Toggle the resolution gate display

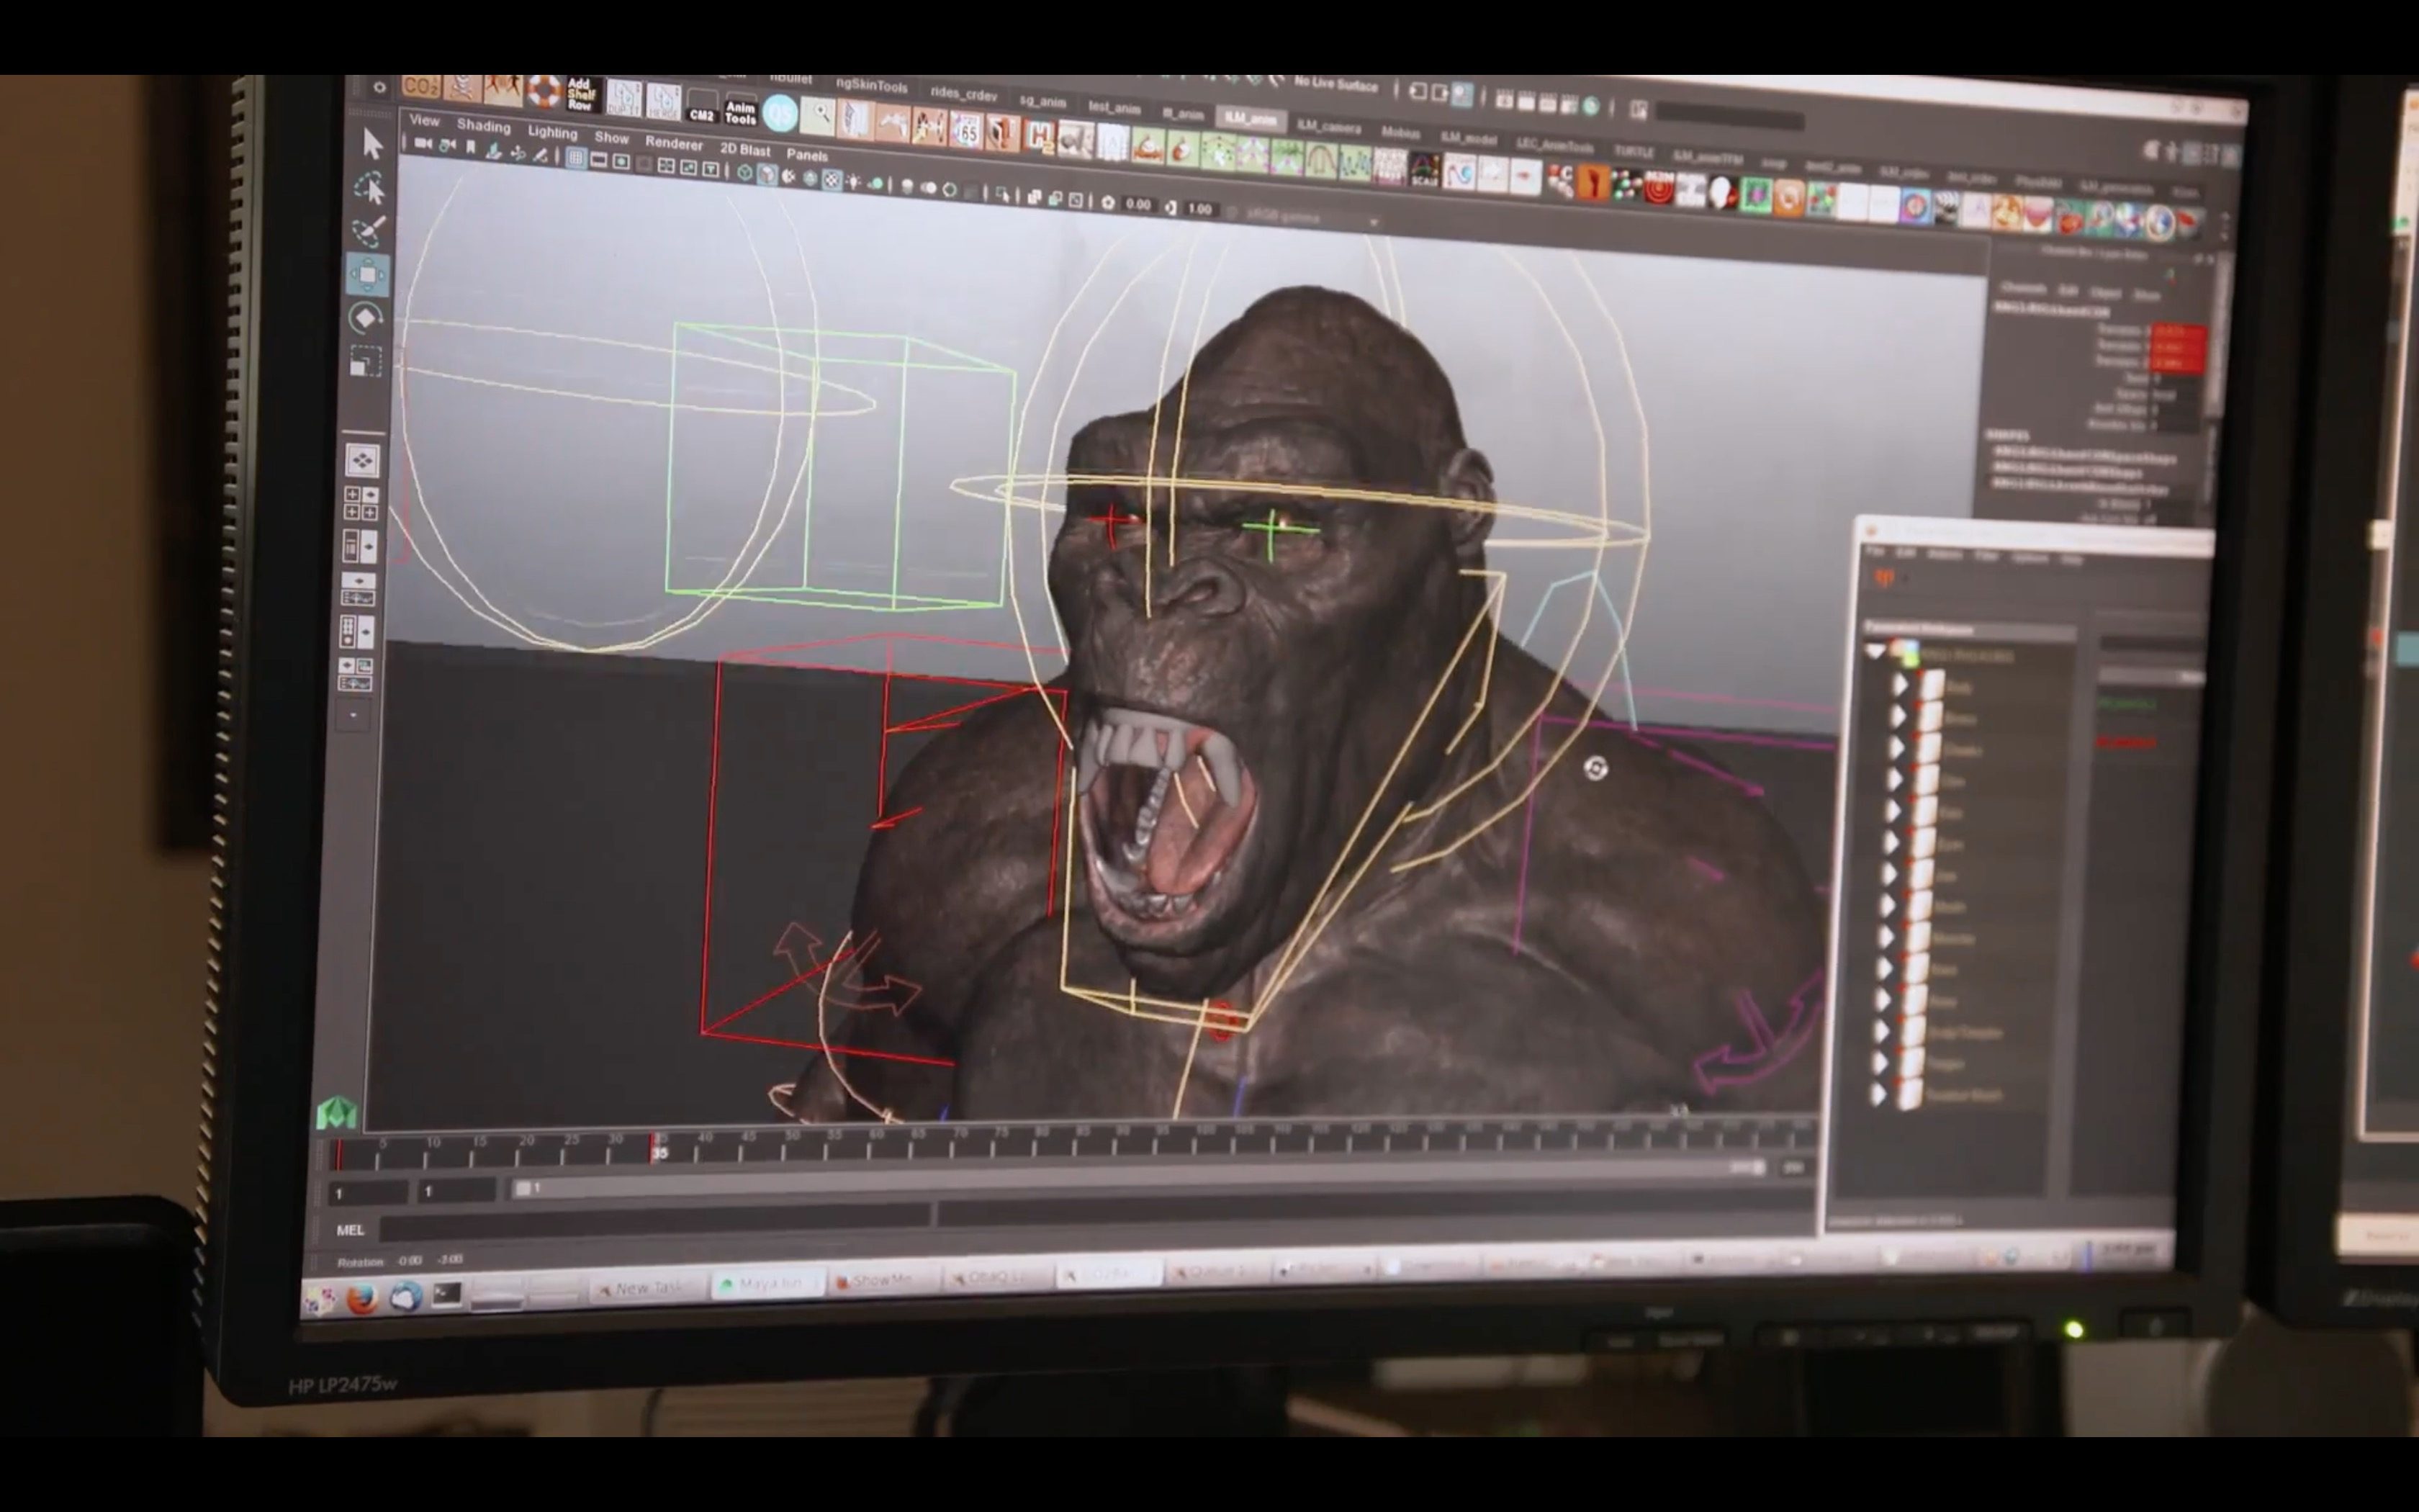pos(621,162)
